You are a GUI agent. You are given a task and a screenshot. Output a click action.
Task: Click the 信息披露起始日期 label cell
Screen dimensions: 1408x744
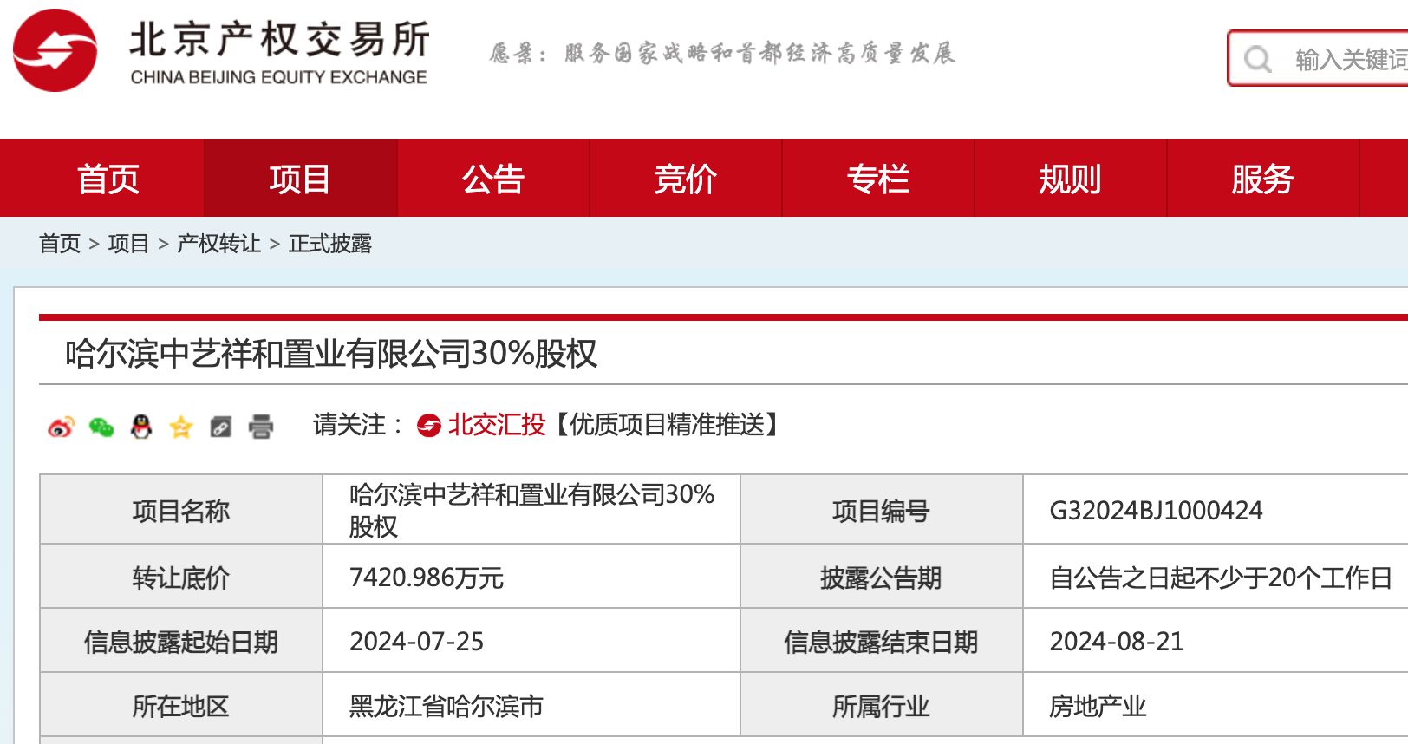[x=181, y=641]
